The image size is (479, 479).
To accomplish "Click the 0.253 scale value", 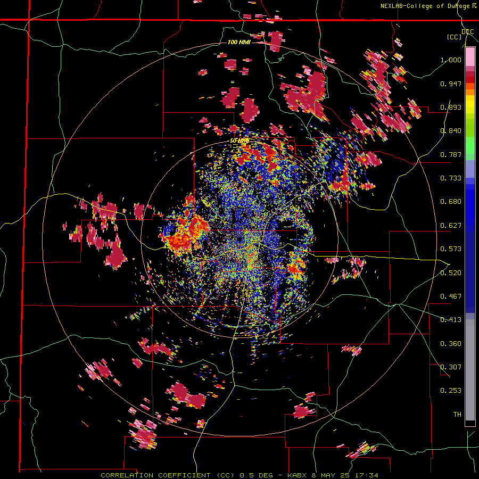I will tap(451, 391).
